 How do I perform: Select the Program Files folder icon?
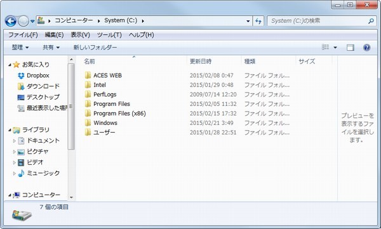pos(88,103)
